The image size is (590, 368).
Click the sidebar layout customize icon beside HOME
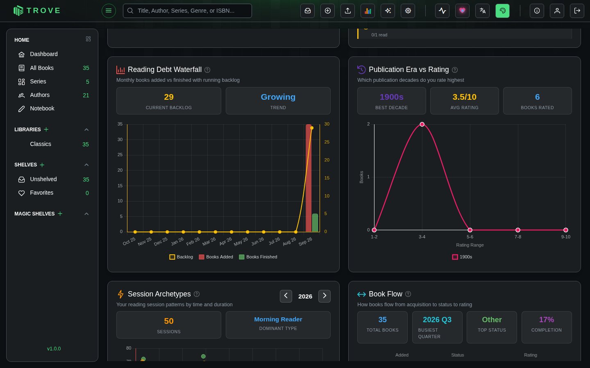click(88, 39)
